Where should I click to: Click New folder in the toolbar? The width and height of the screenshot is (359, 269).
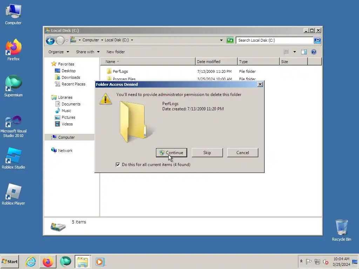[x=116, y=52]
